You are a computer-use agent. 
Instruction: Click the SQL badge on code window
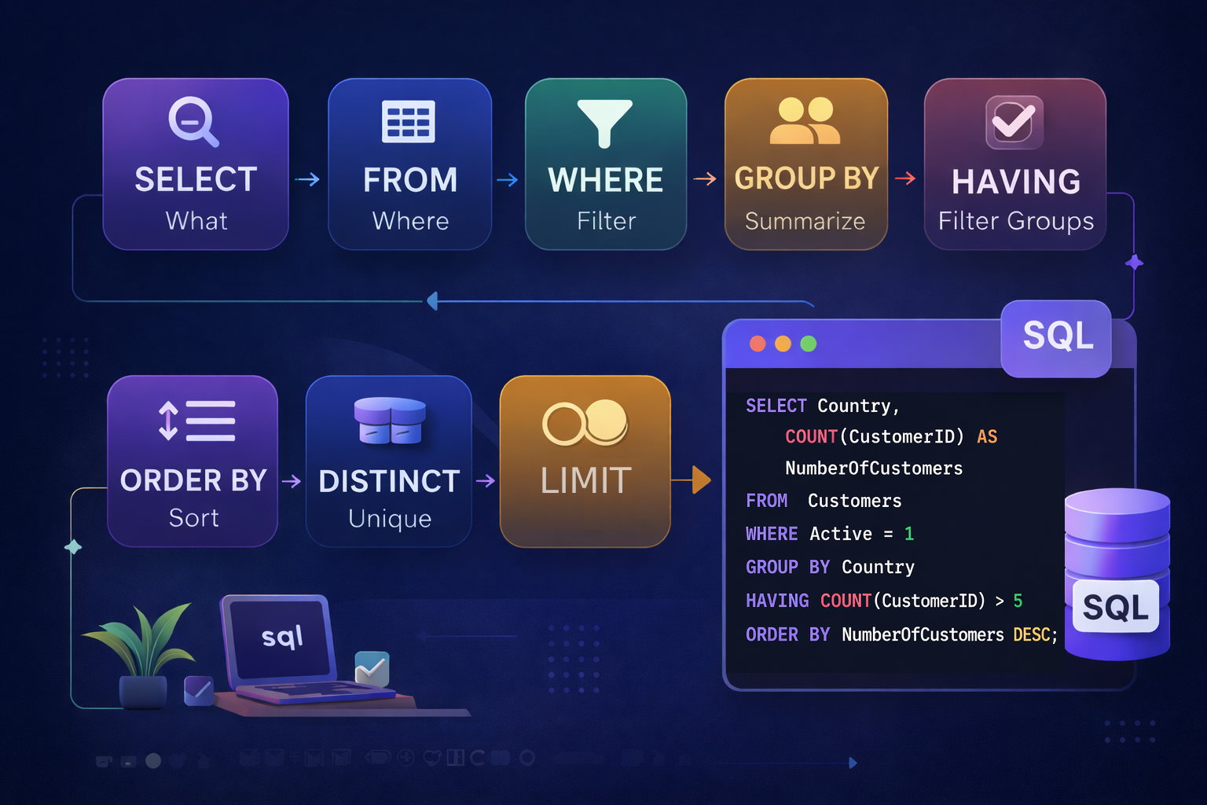point(1057,338)
